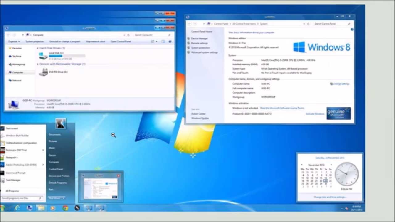Image resolution: width=395 pixels, height=222 pixels.
Task: Refresh the System window address bar
Action: click(x=308, y=23)
